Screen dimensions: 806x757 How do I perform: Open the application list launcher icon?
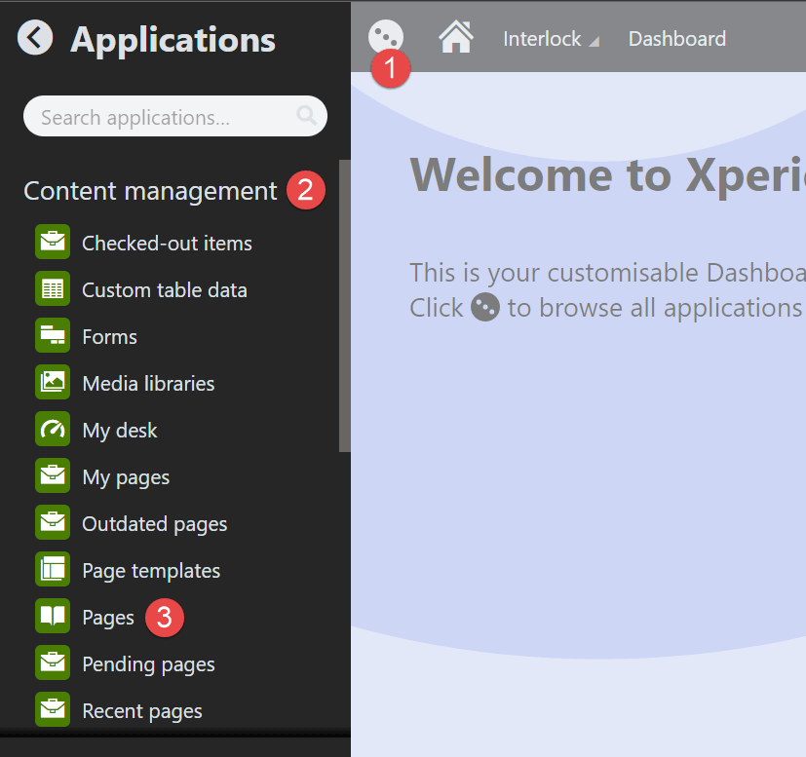[x=386, y=37]
